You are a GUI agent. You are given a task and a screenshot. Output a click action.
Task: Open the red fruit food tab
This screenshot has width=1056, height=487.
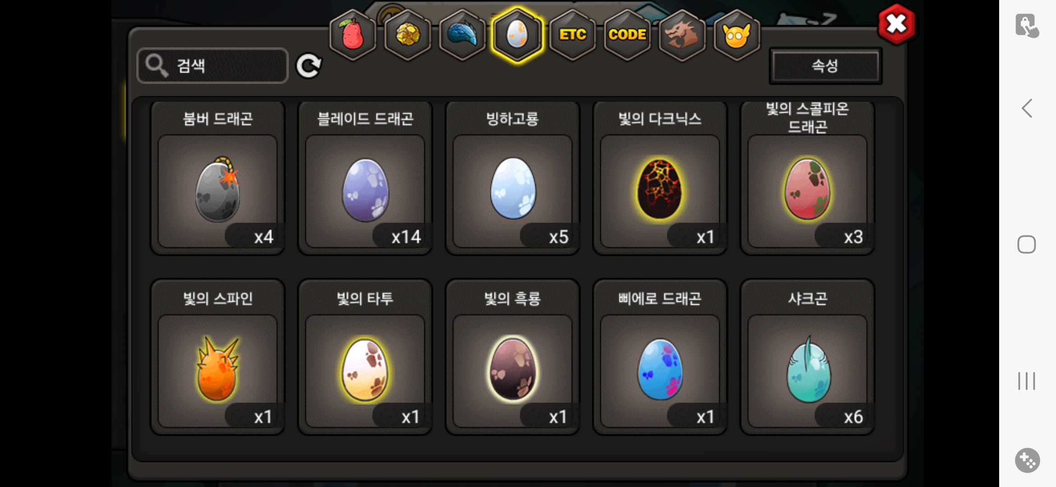[352, 35]
